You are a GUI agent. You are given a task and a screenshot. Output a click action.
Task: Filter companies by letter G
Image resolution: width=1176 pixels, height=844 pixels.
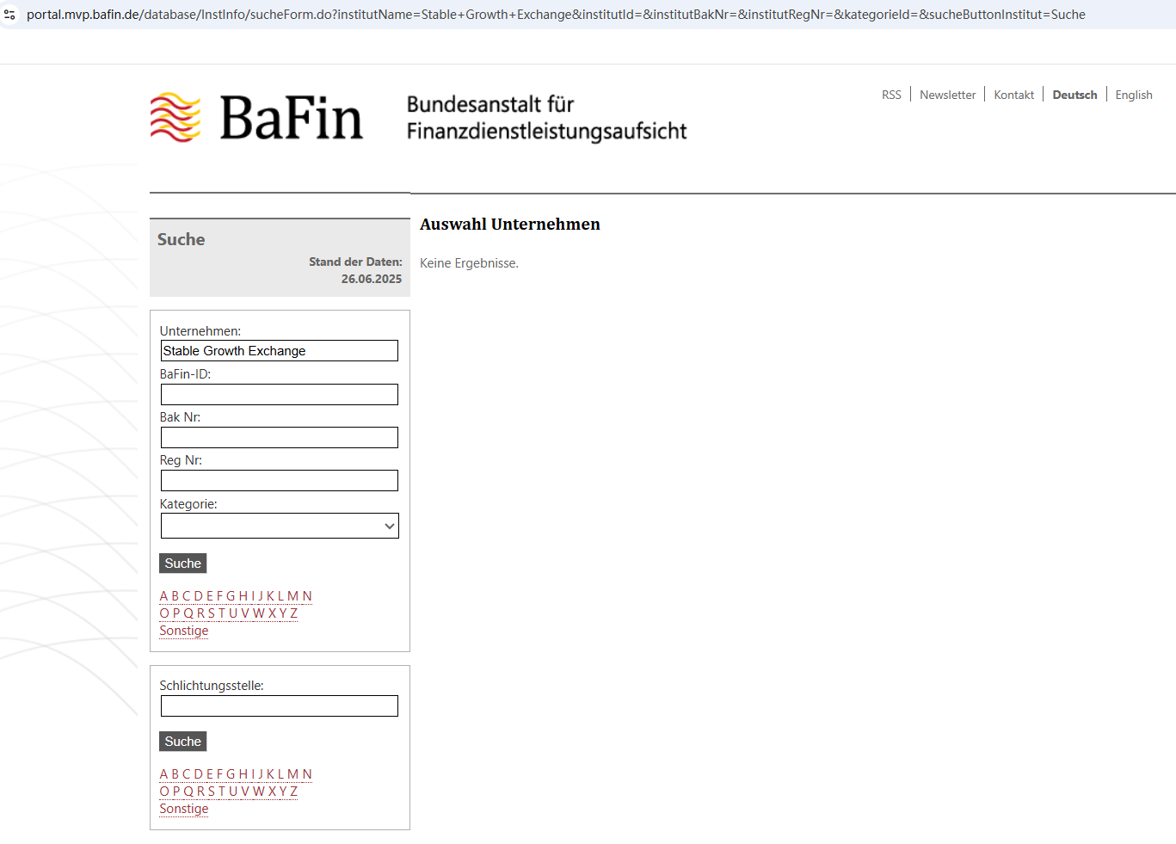coord(231,596)
